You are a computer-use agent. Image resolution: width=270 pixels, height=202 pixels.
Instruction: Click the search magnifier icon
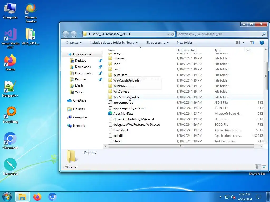264,34
